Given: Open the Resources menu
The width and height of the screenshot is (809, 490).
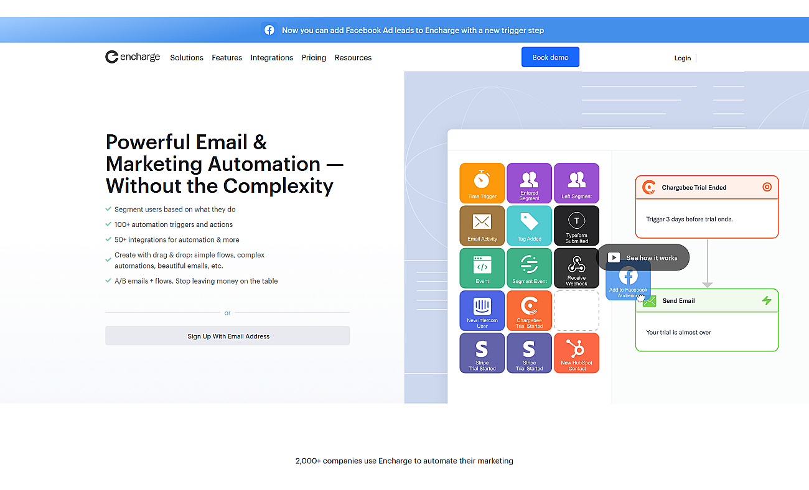Looking at the screenshot, I should pyautogui.click(x=353, y=57).
